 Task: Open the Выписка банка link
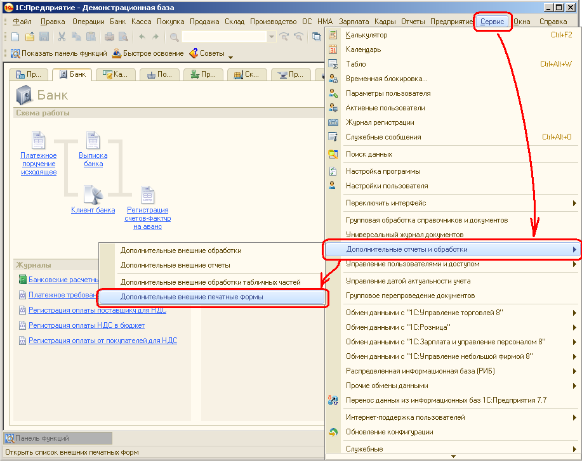pos(93,159)
